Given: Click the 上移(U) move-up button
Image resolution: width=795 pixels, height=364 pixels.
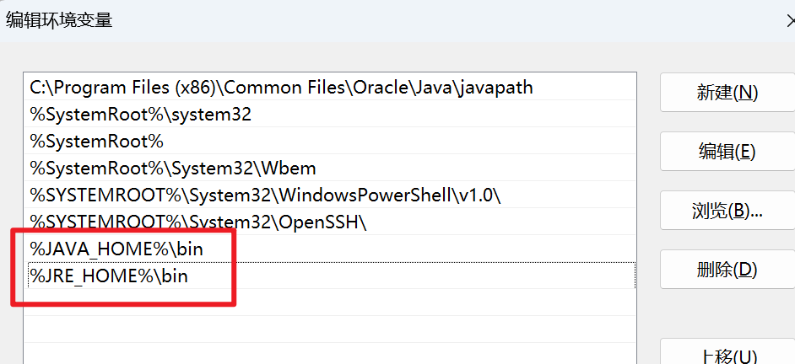Looking at the screenshot, I should 727,355.
